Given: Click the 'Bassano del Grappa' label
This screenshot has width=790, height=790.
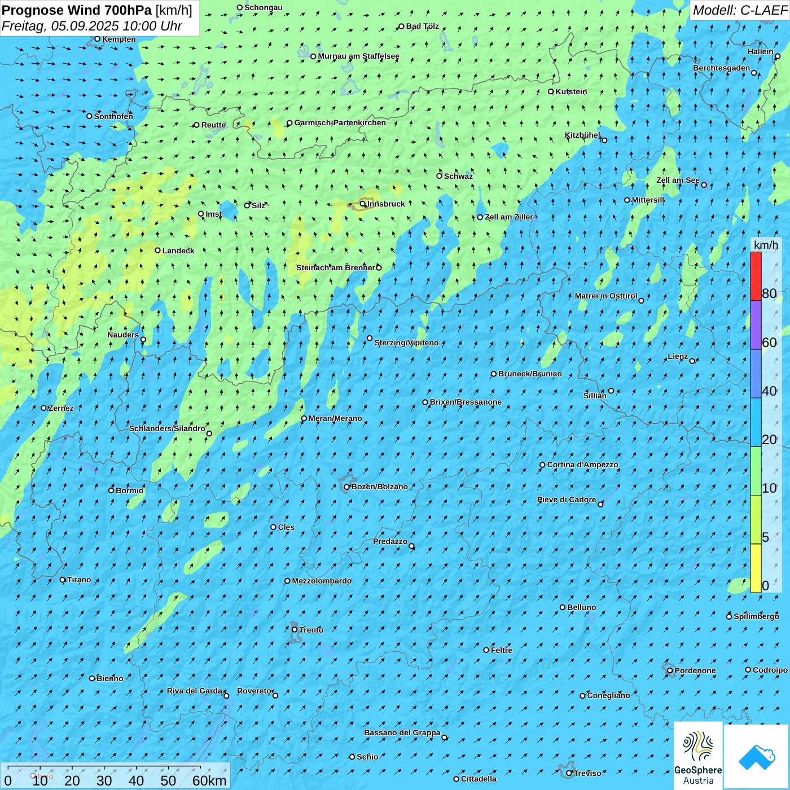Looking at the screenshot, I should pos(402,732).
